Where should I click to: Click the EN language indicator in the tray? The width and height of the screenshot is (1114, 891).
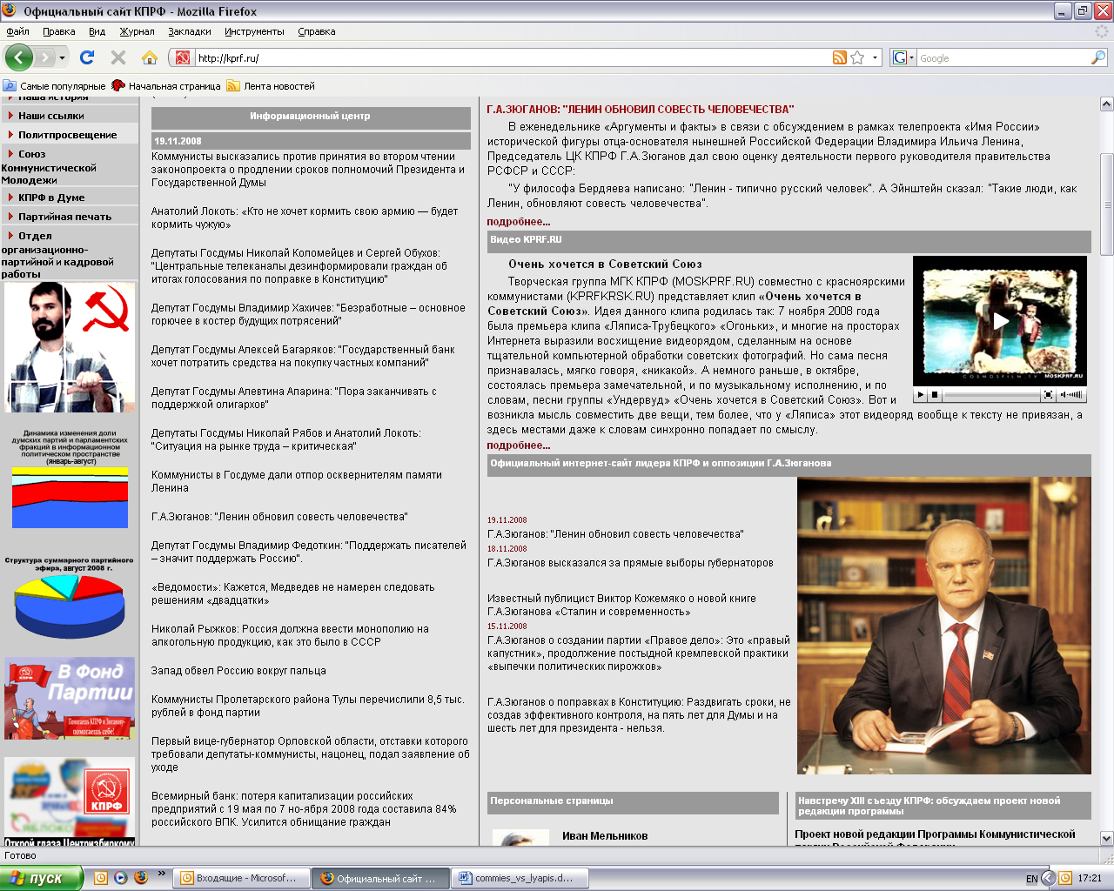tap(1031, 879)
